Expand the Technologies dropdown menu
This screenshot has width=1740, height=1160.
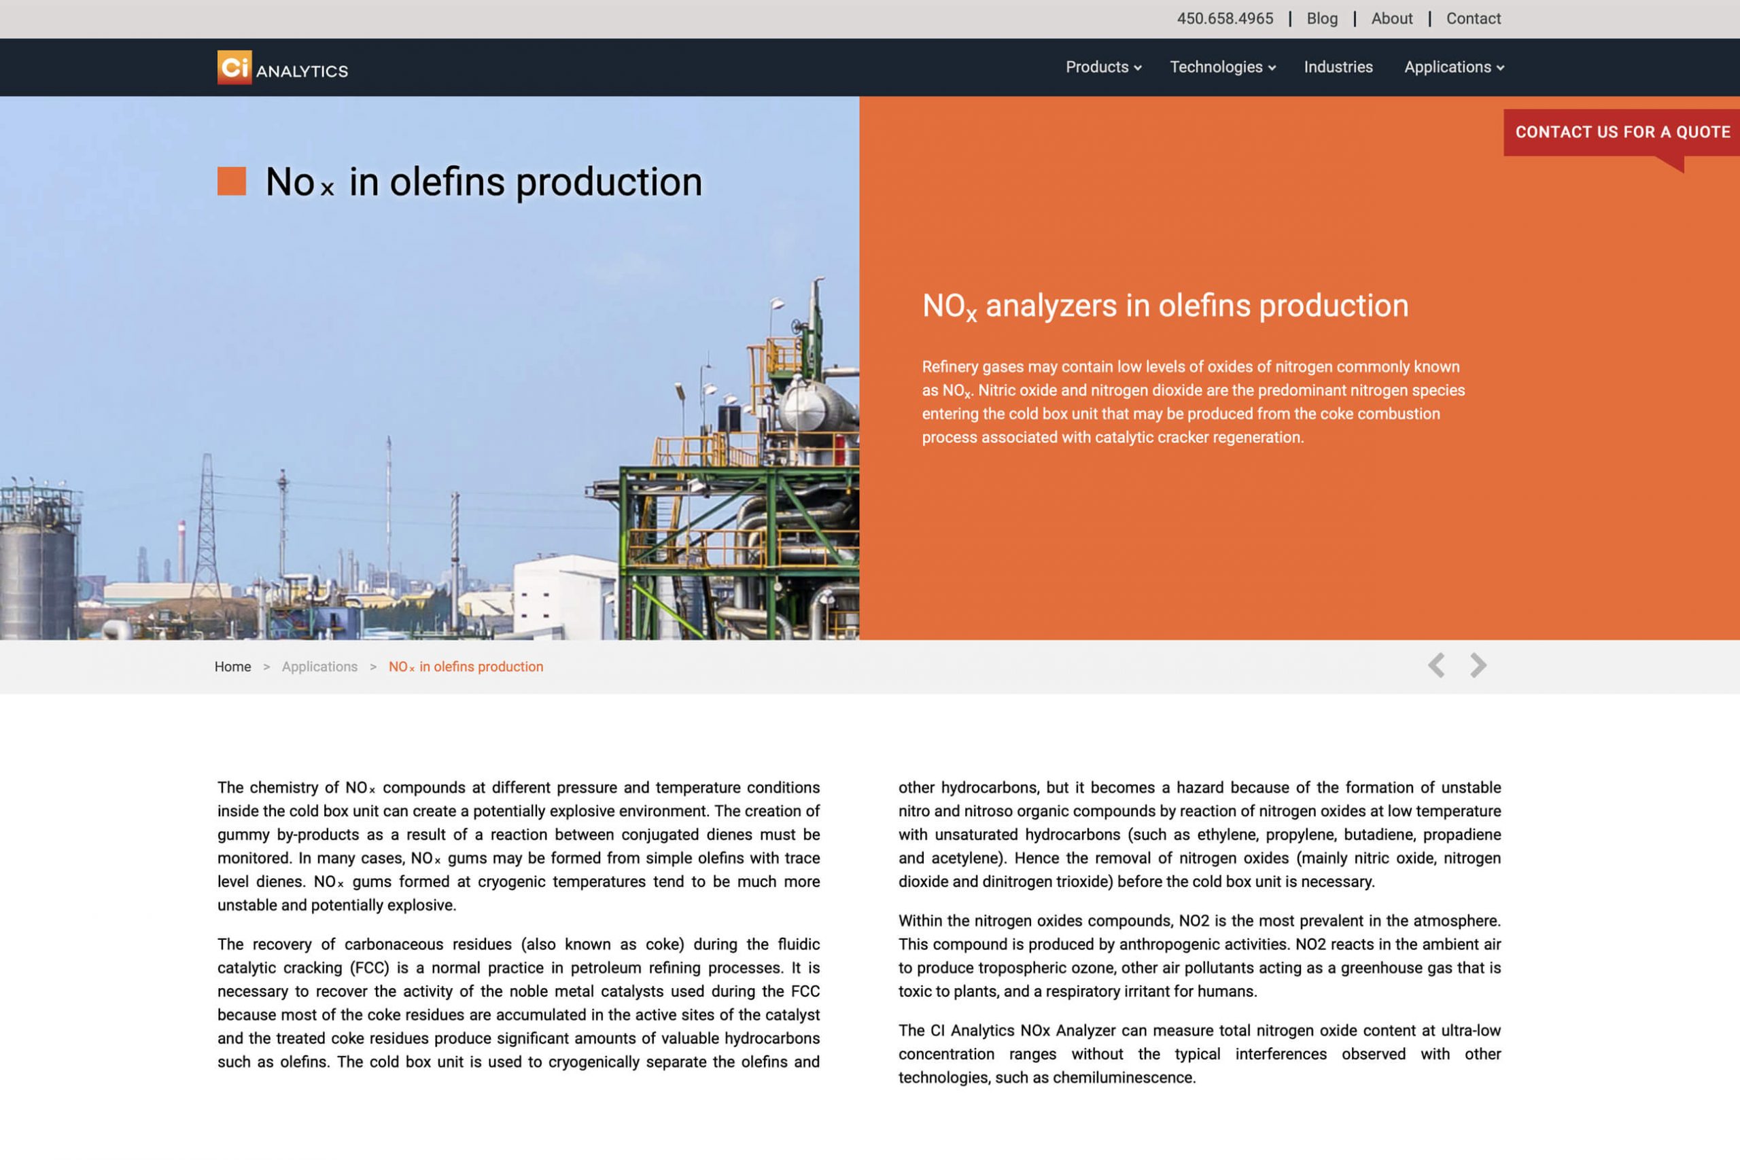coord(1221,67)
